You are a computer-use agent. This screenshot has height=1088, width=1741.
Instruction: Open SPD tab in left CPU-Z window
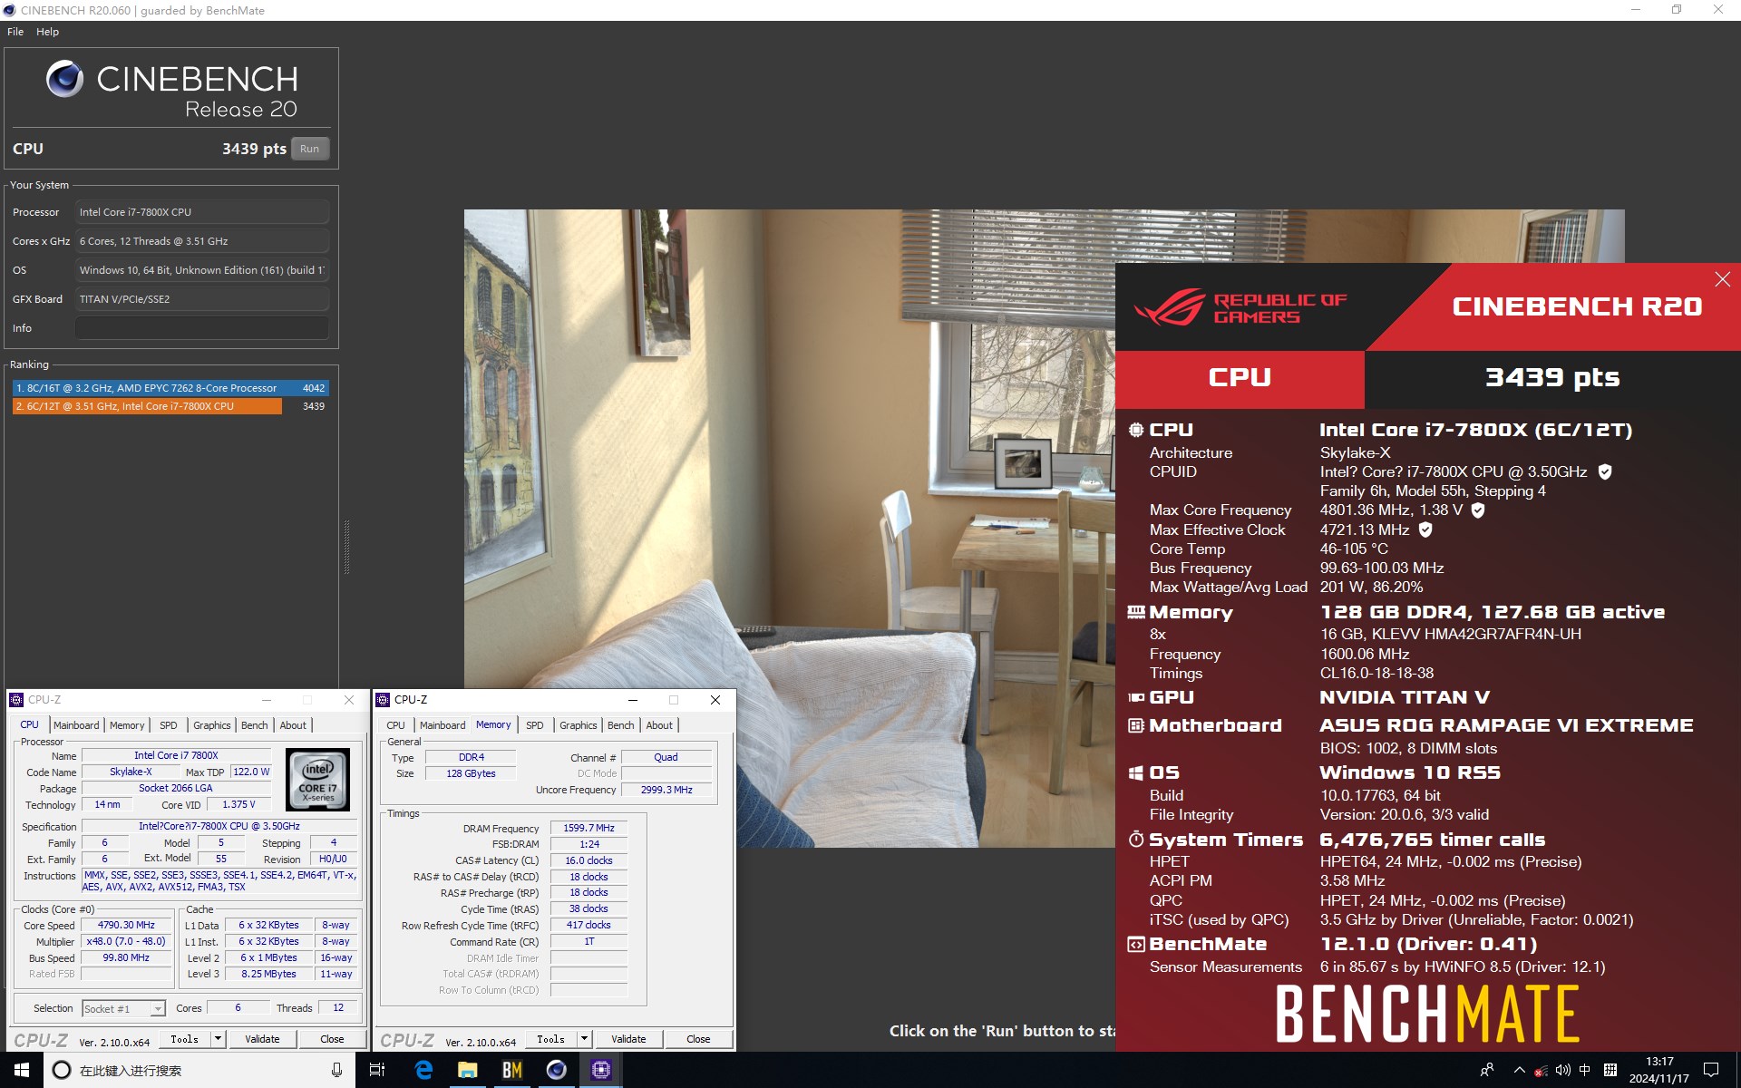(x=169, y=725)
